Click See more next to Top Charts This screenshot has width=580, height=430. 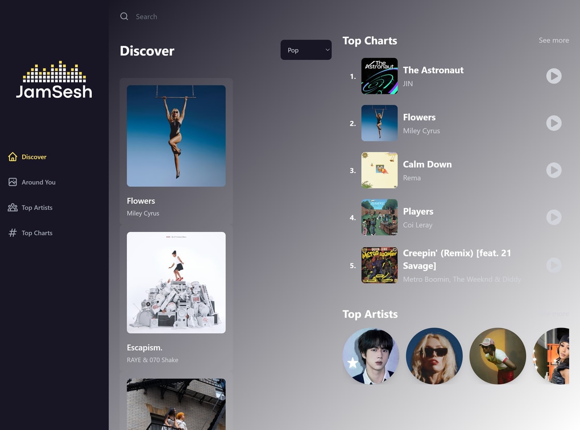click(x=554, y=40)
